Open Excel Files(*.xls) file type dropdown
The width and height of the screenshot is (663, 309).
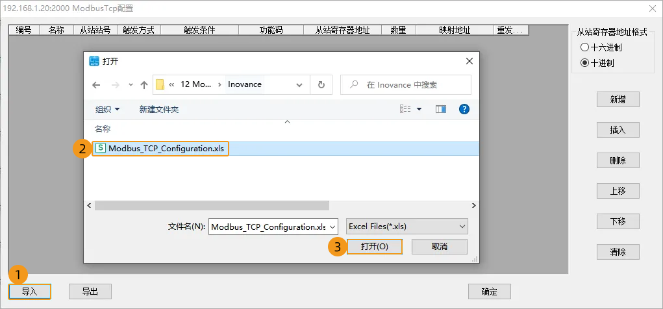(407, 226)
